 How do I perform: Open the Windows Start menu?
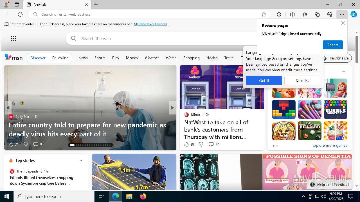click(x=7, y=196)
